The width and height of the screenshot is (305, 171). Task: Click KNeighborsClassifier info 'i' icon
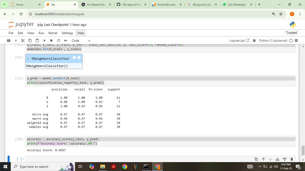[x=74, y=58]
